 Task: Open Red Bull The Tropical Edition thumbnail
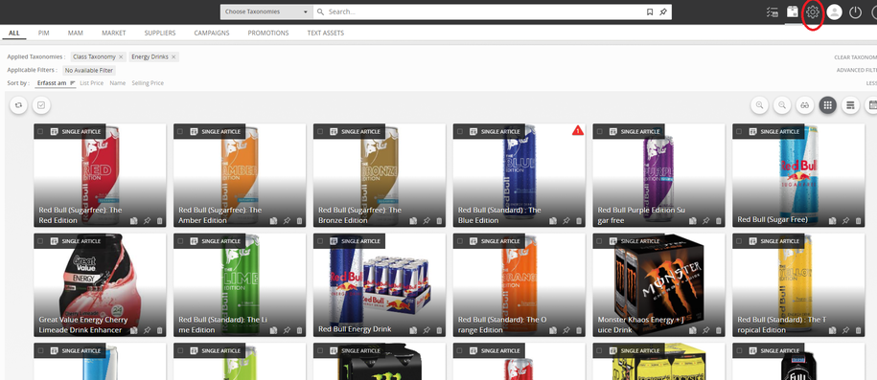(x=798, y=284)
